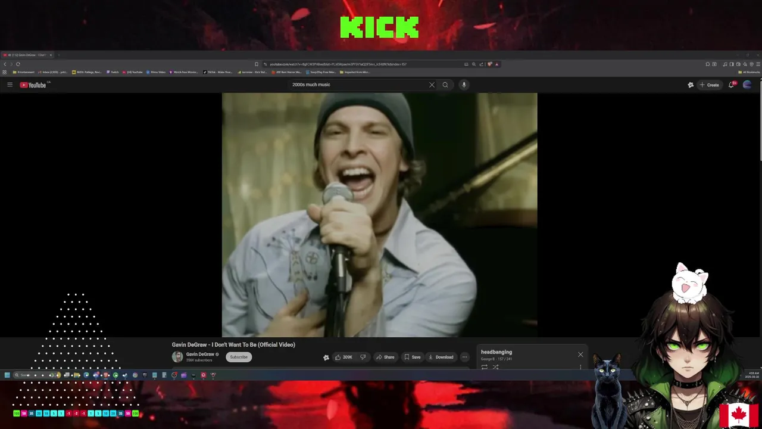Open the headbanging playlist three-dot menu
The image size is (762, 429).
580,367
